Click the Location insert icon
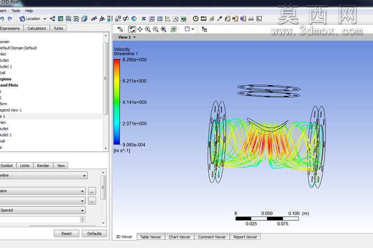The height and width of the screenshot is (248, 373). (x=22, y=19)
